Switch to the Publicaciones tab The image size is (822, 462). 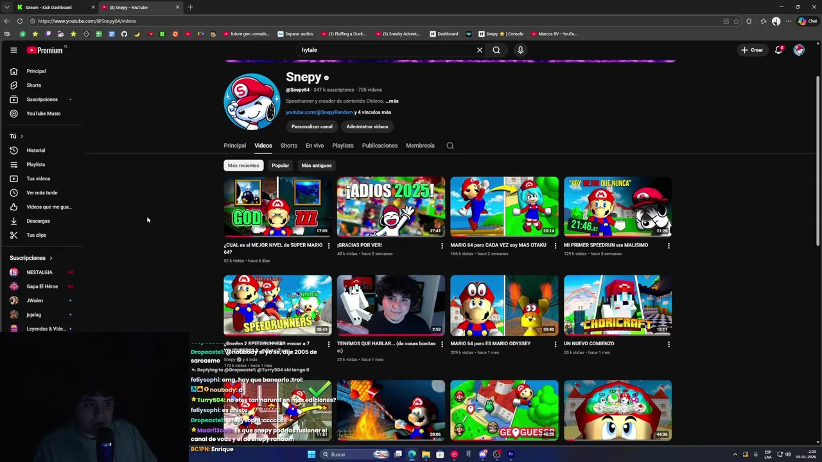click(x=380, y=146)
